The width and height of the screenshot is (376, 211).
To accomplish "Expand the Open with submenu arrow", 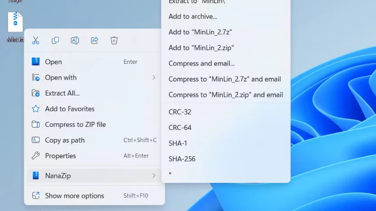I will click(x=154, y=78).
